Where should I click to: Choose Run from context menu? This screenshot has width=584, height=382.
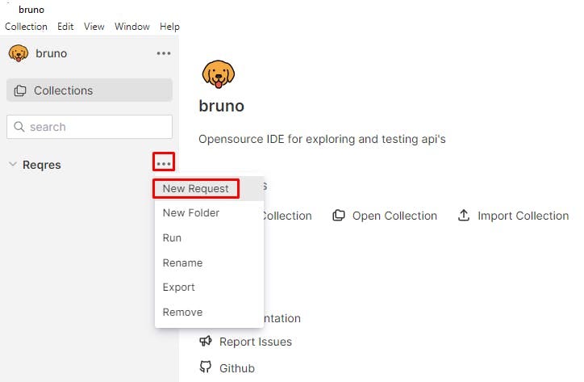209,238
